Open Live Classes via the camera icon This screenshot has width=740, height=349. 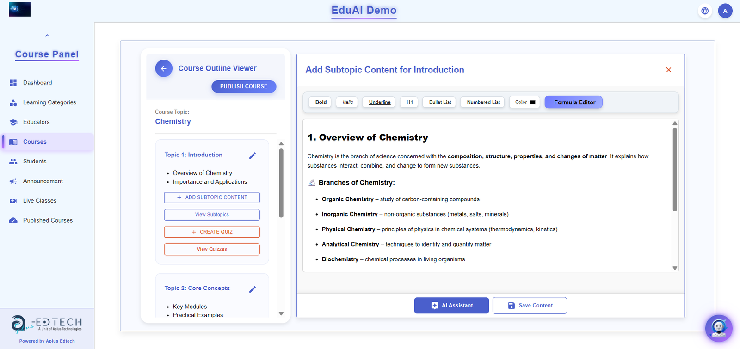tap(13, 200)
